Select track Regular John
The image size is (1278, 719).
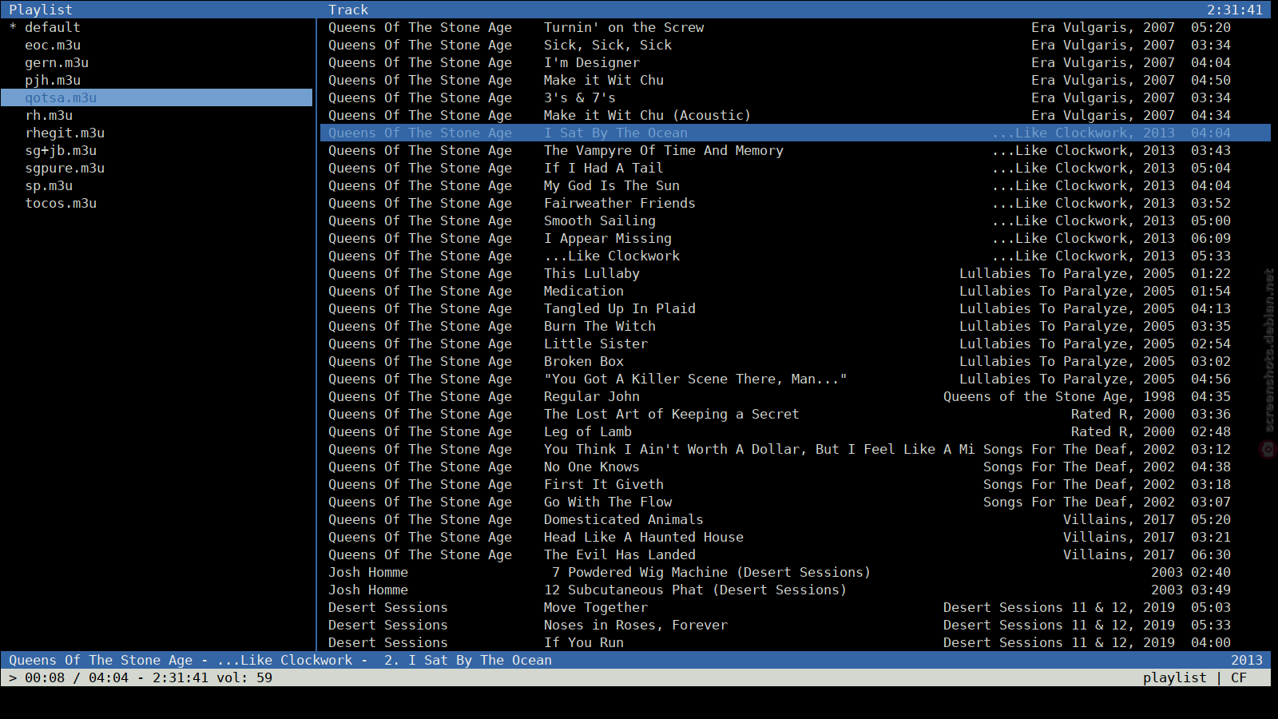tap(796, 396)
